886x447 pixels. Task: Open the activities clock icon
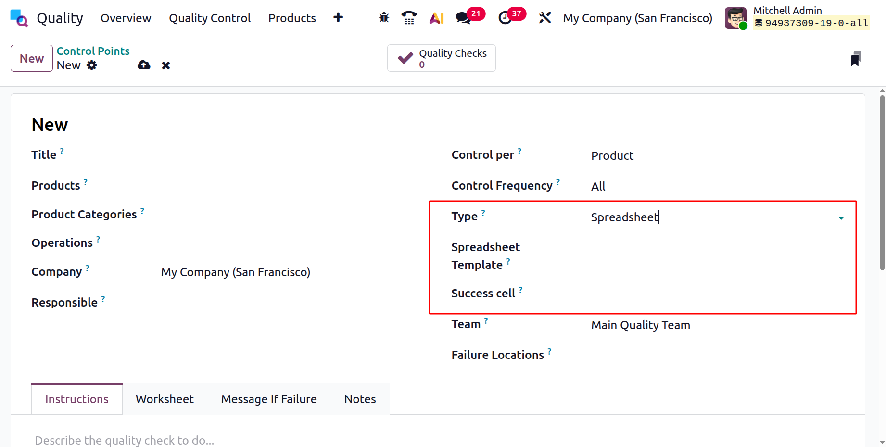click(x=505, y=18)
